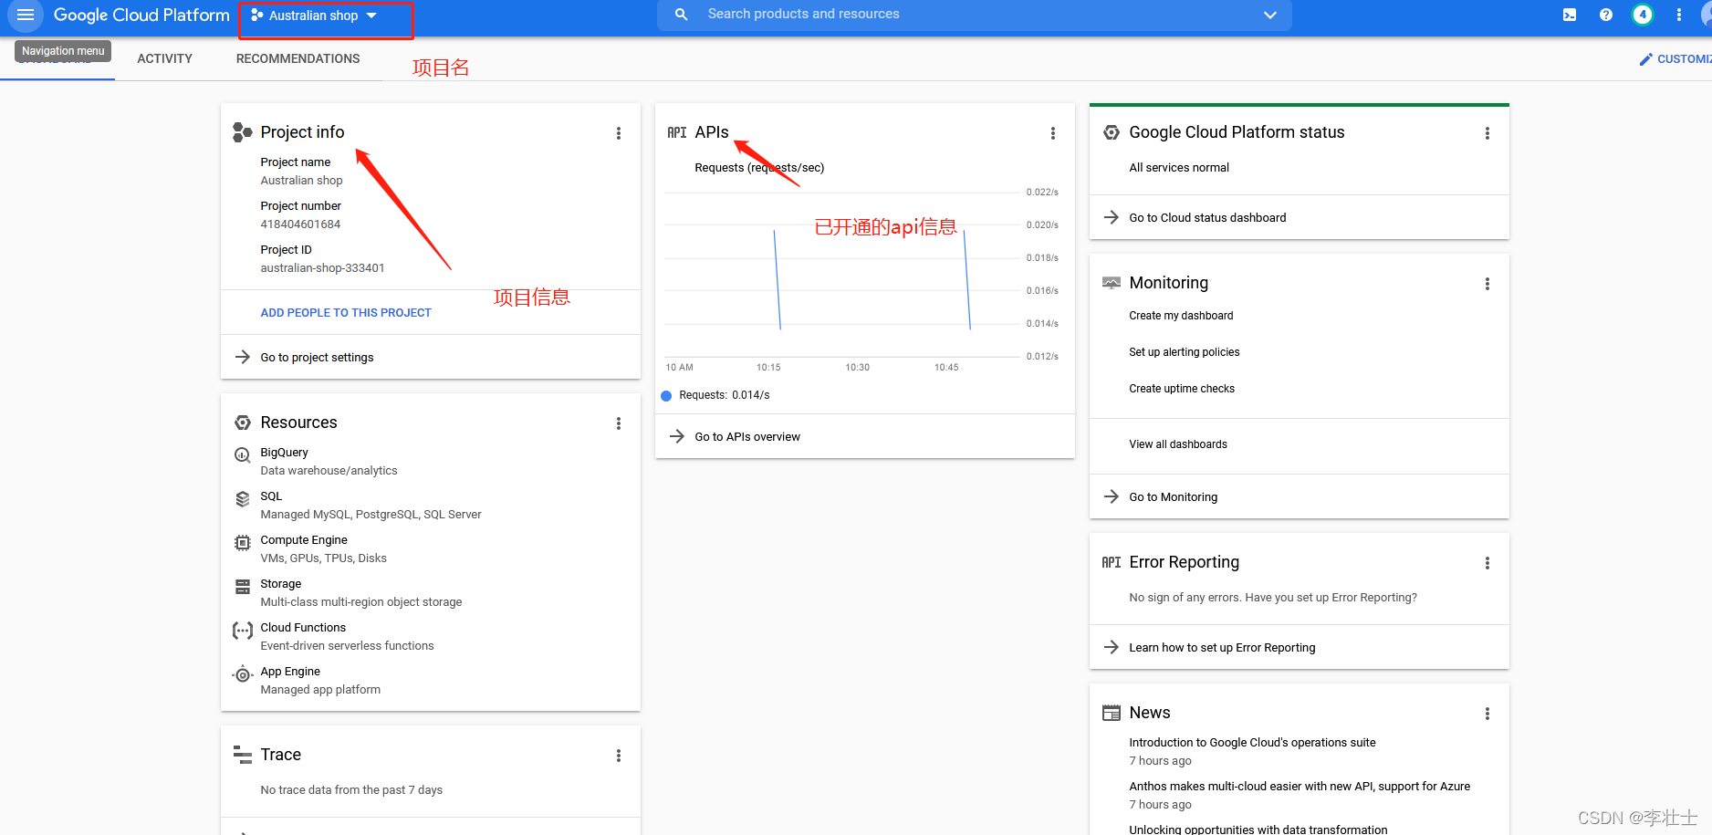Click the News calendar icon
Viewport: 1712px width, 835px height.
pyautogui.click(x=1111, y=713)
